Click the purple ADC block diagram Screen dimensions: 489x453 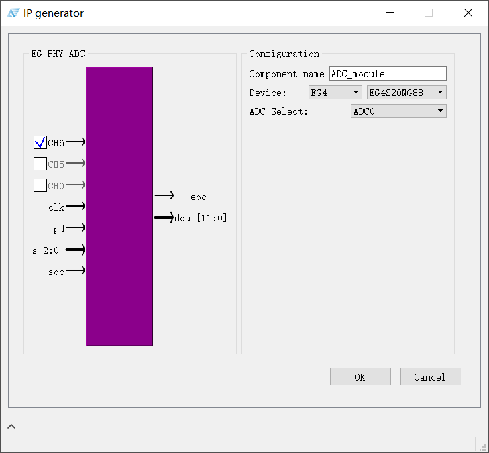coord(119,207)
